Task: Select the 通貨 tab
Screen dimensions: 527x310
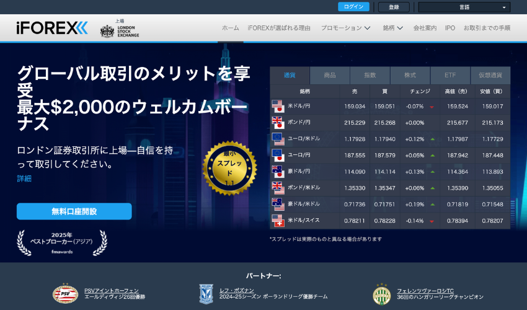Action: coord(290,75)
